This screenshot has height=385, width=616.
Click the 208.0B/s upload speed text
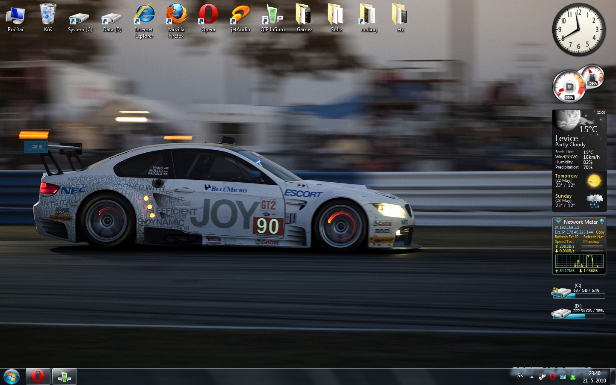(567, 246)
